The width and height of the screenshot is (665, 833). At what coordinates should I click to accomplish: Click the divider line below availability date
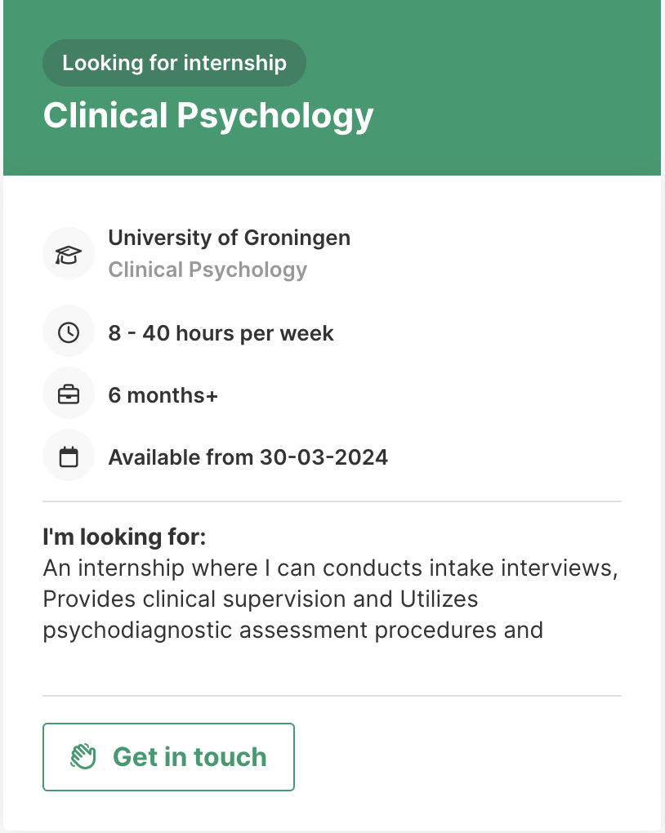pos(332,501)
